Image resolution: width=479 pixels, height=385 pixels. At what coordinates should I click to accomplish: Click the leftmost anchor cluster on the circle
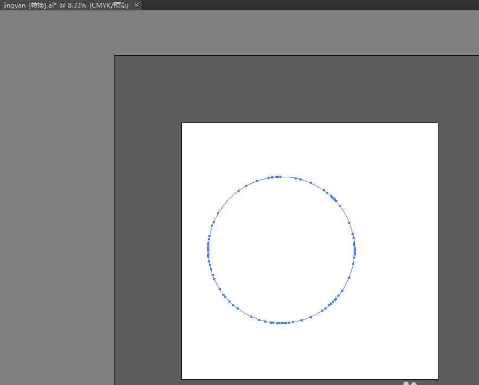[x=208, y=249]
